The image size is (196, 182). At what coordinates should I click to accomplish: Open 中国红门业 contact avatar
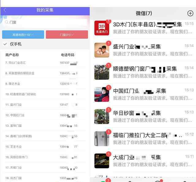[102, 95]
